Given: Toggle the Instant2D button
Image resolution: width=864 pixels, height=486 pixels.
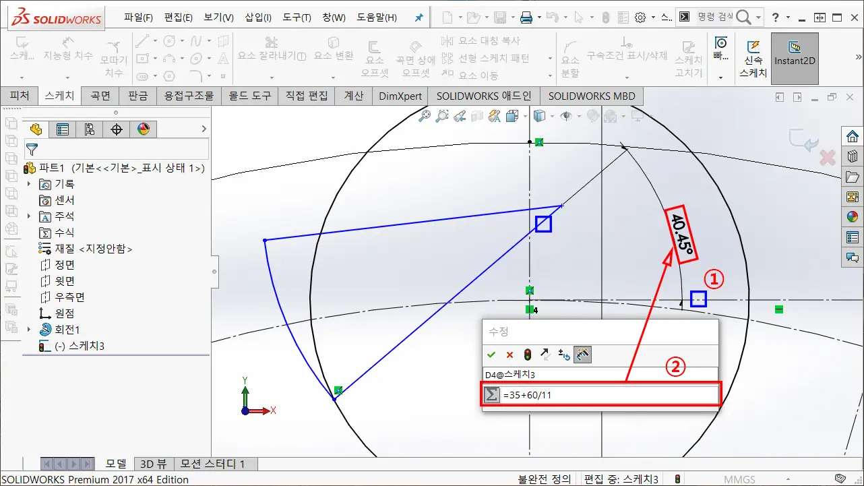Looking at the screenshot, I should [795, 59].
